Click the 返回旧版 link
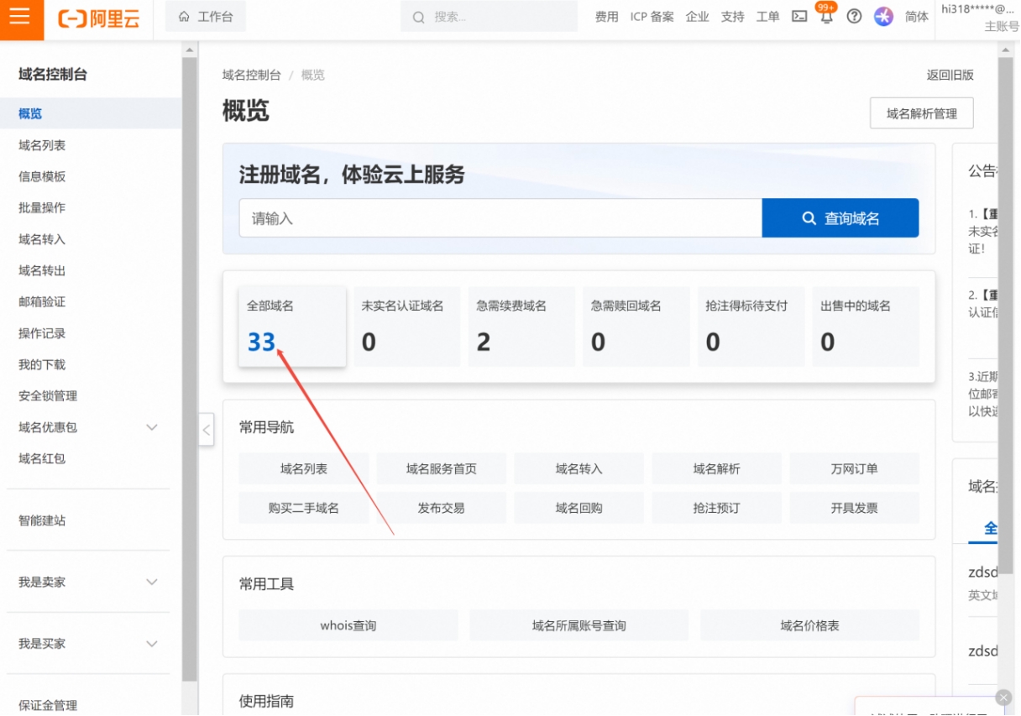1021x716 pixels. point(950,75)
